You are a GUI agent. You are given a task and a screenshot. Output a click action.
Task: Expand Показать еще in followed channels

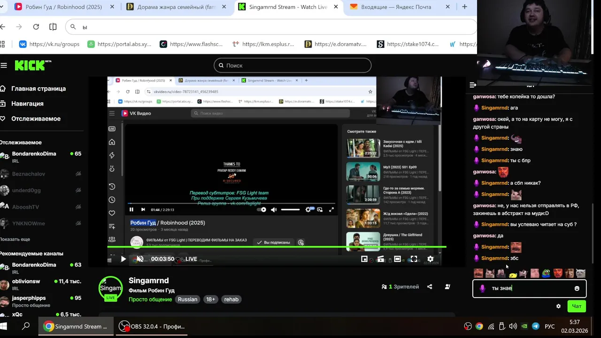tap(15, 239)
